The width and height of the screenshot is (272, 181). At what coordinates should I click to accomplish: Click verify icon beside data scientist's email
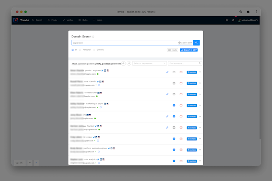pyautogui.click(x=99, y=85)
